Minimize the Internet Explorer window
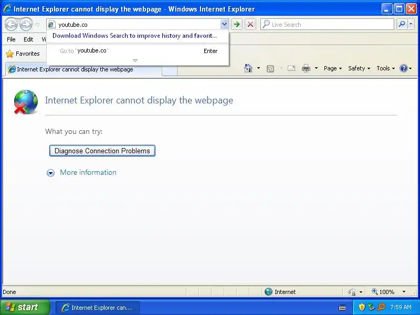The image size is (420, 315). tap(386, 9)
